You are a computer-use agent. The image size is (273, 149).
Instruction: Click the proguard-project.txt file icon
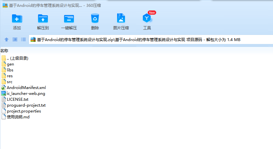4,105
